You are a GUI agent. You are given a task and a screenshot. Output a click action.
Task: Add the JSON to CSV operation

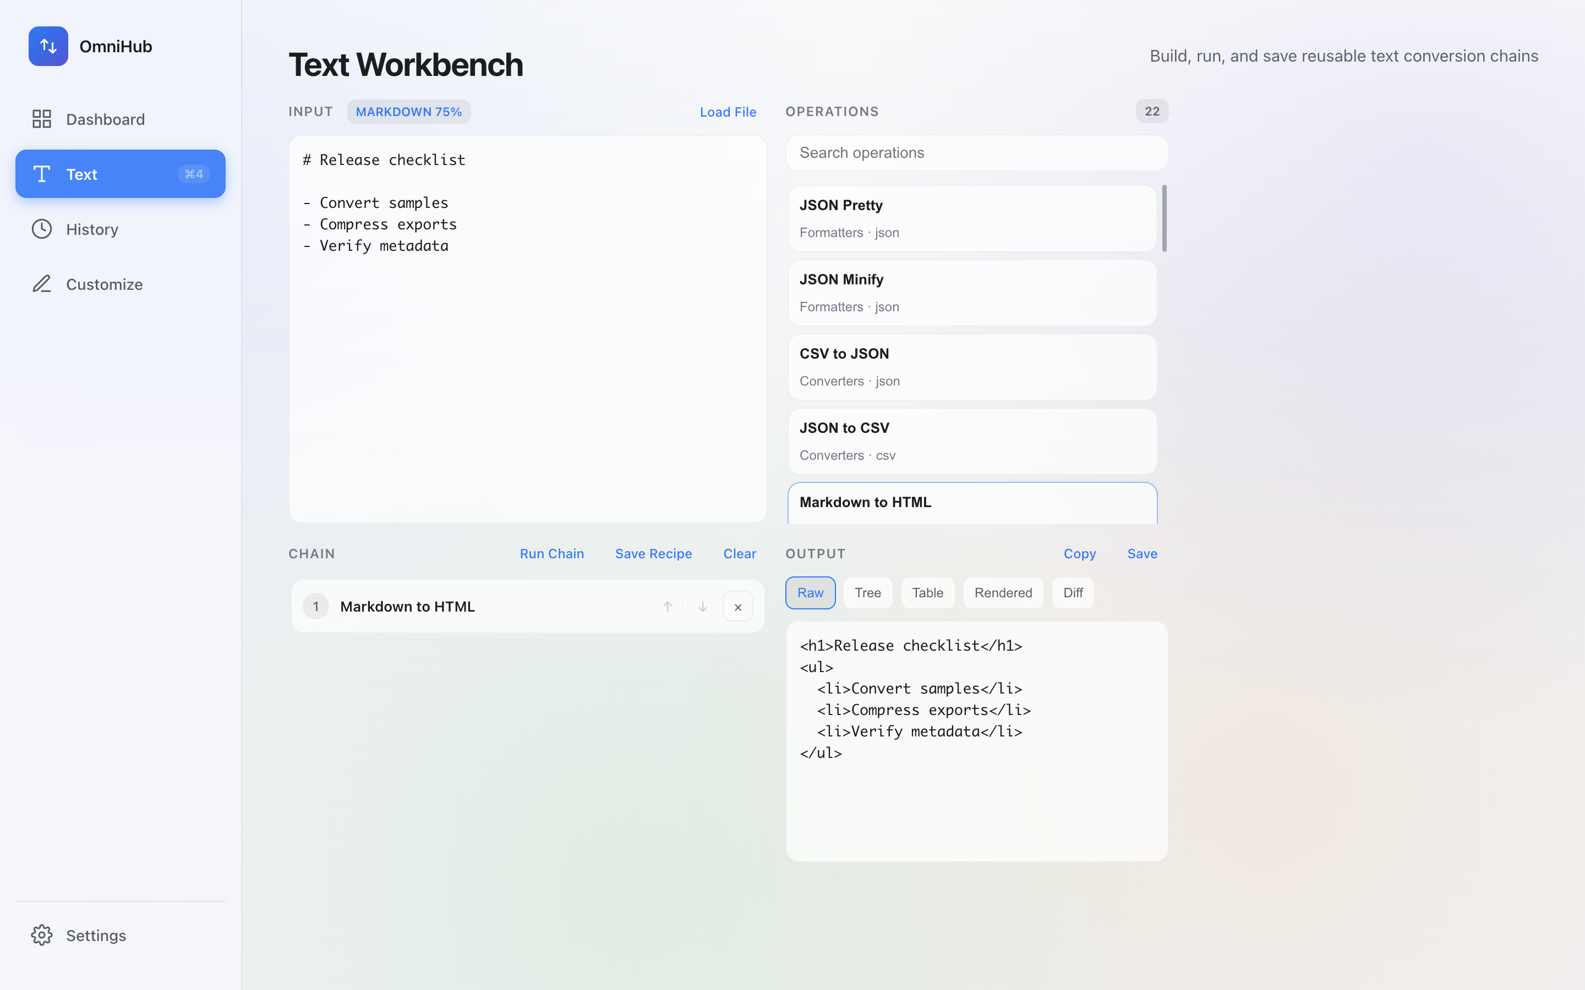972,441
